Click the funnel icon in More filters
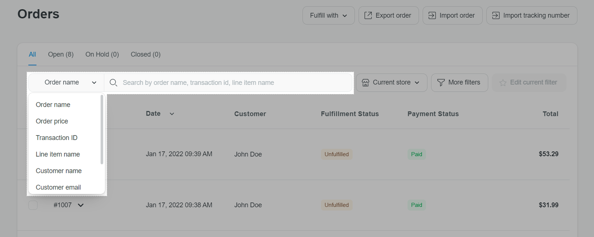This screenshot has width=594, height=237. tap(441, 83)
